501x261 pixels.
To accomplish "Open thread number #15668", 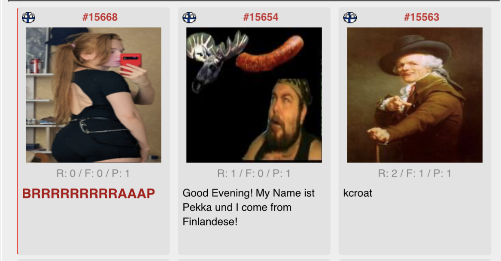I will [100, 17].
